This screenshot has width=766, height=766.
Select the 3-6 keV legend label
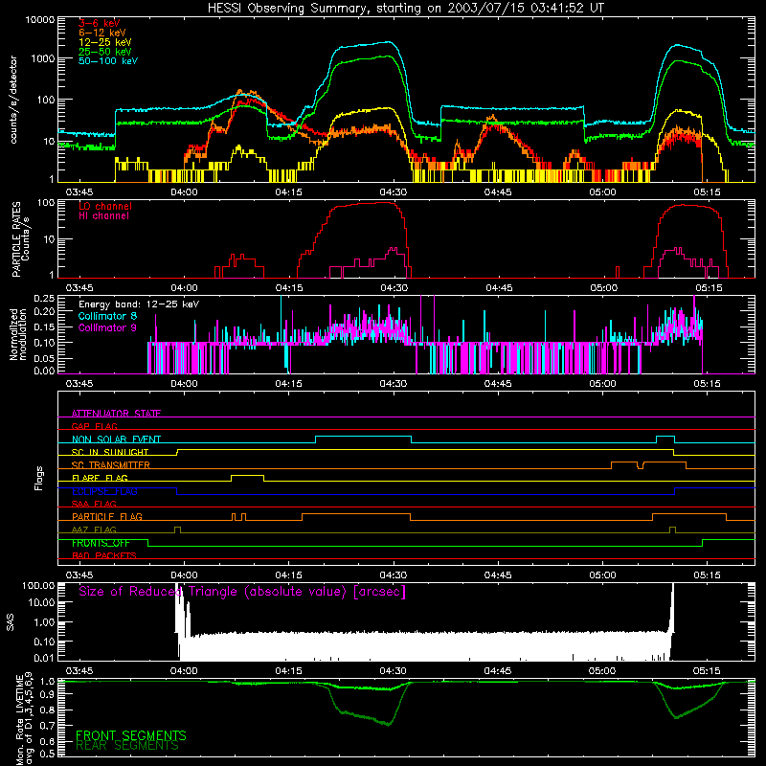[99, 23]
